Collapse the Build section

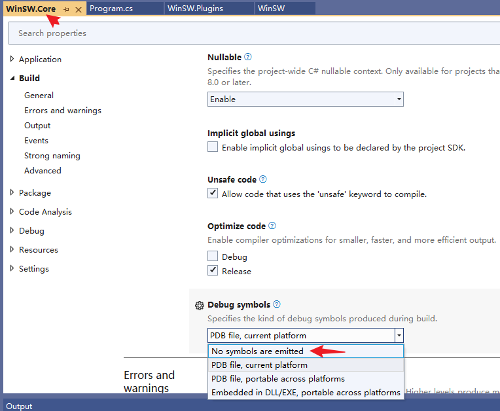(x=12, y=78)
